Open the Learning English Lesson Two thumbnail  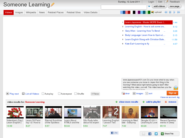click(x=111, y=112)
